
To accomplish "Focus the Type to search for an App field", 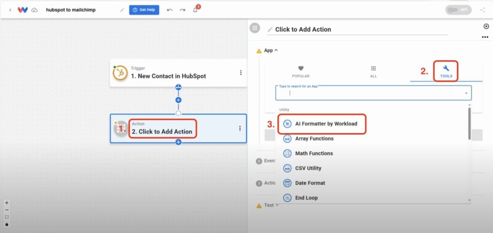I will (x=373, y=93).
